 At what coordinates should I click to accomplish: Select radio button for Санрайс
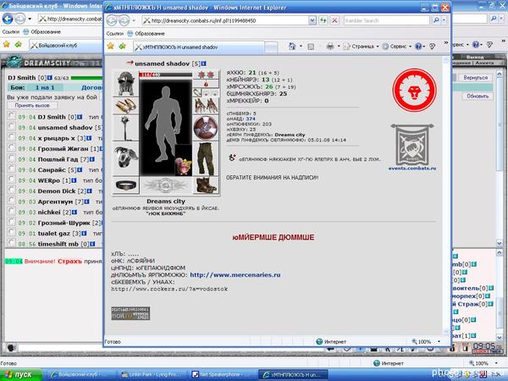(11, 168)
